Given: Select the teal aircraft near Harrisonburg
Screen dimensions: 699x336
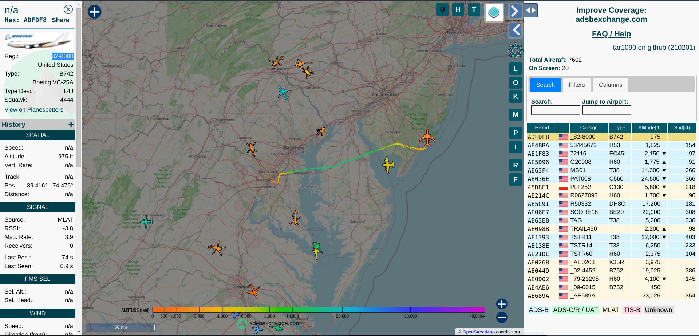Looking at the screenshot, I should coord(146,221).
